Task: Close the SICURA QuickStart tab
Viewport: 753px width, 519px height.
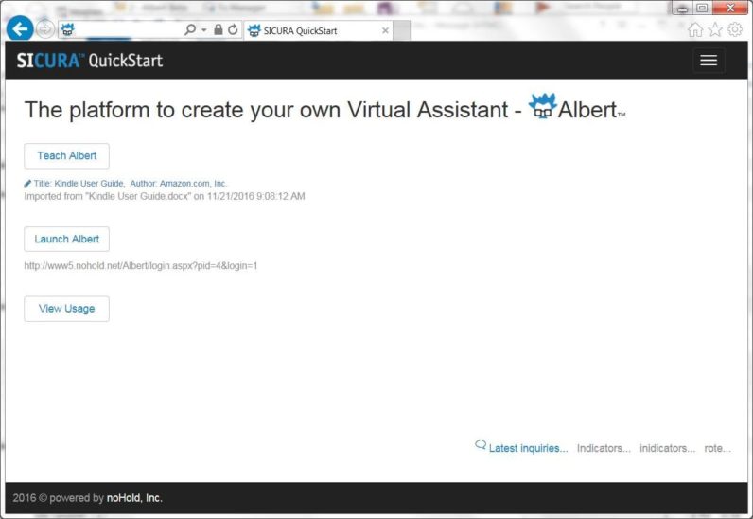Action: [385, 30]
